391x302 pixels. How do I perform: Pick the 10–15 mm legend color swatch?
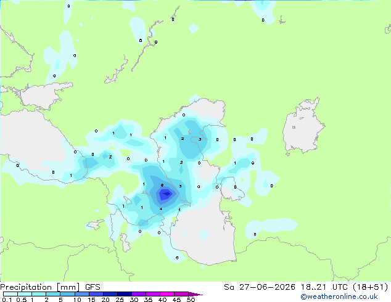[81, 294]
